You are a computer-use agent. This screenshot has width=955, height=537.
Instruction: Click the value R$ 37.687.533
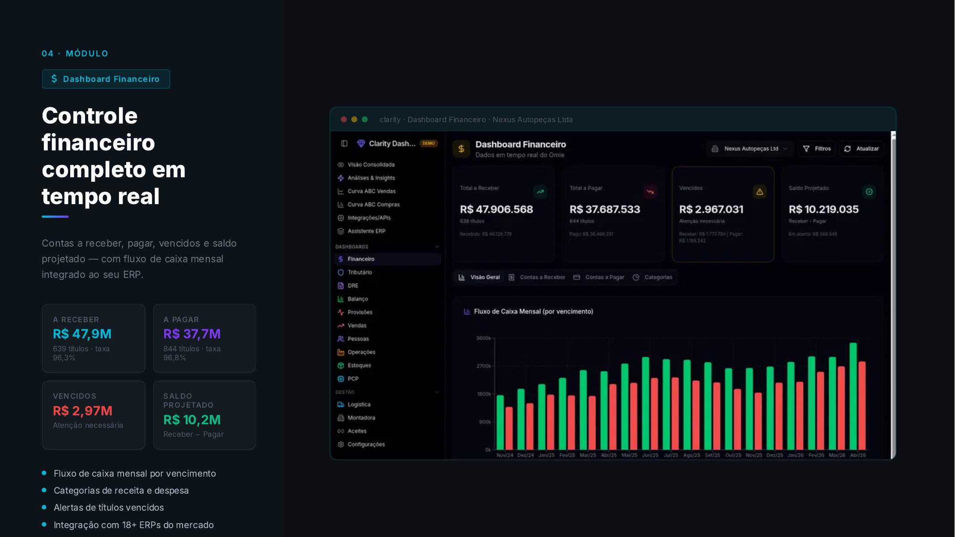605,209
